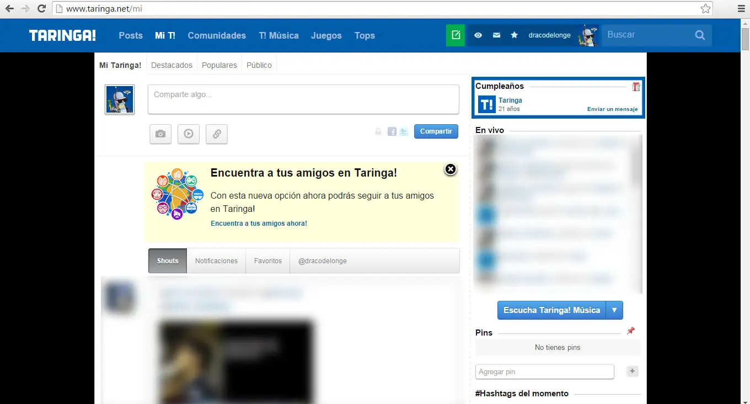
Task: Go to Comunidades
Action: [x=217, y=35]
